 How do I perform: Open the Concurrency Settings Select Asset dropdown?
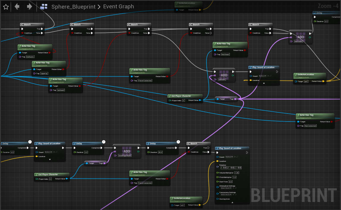coord(226,195)
